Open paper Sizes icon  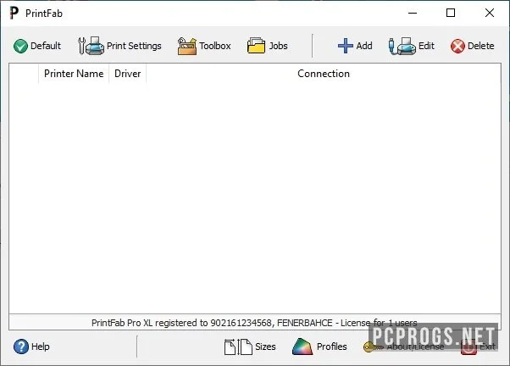pyautogui.click(x=238, y=347)
